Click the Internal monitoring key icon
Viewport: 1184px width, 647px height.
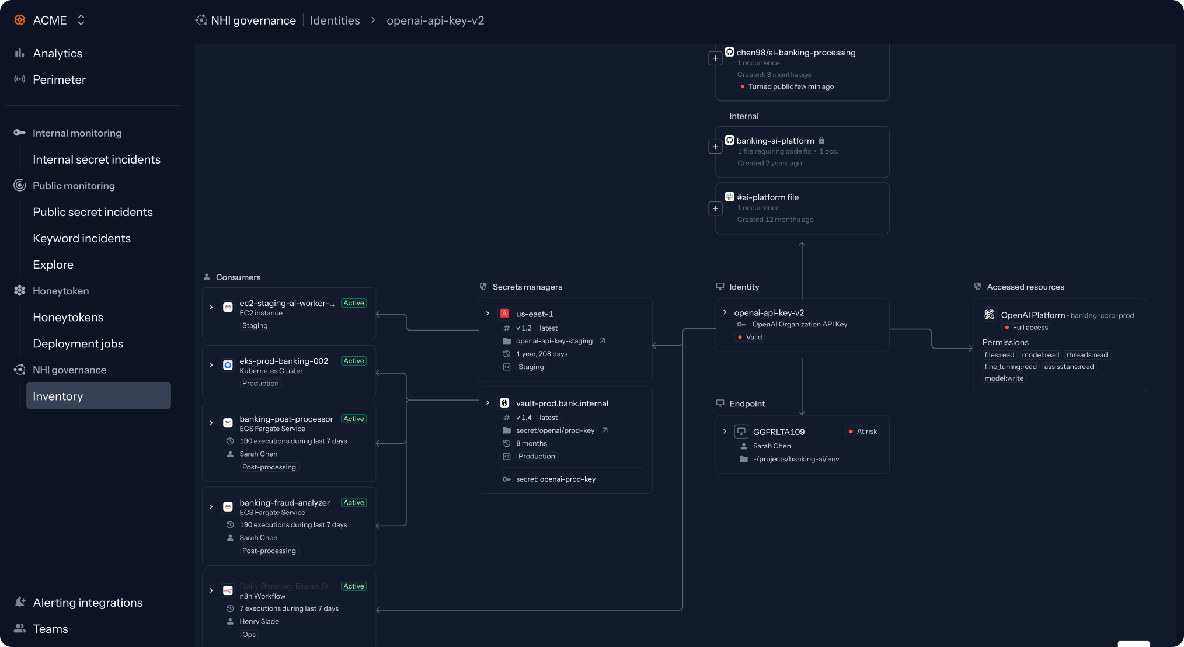[x=20, y=133]
